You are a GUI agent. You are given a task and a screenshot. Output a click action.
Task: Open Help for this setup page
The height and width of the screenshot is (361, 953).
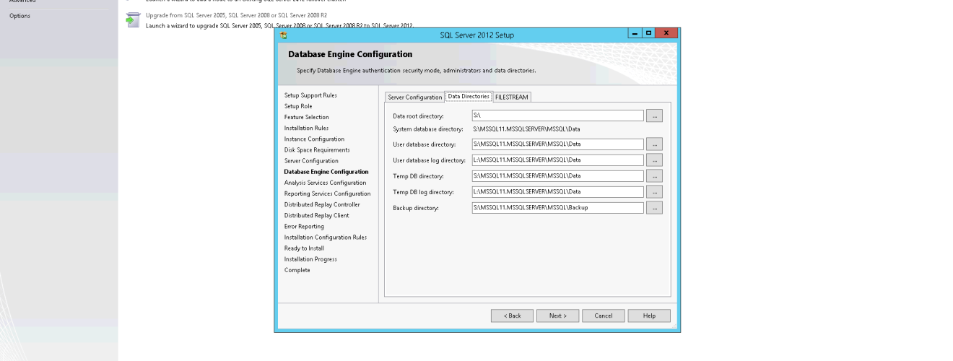pyautogui.click(x=649, y=316)
